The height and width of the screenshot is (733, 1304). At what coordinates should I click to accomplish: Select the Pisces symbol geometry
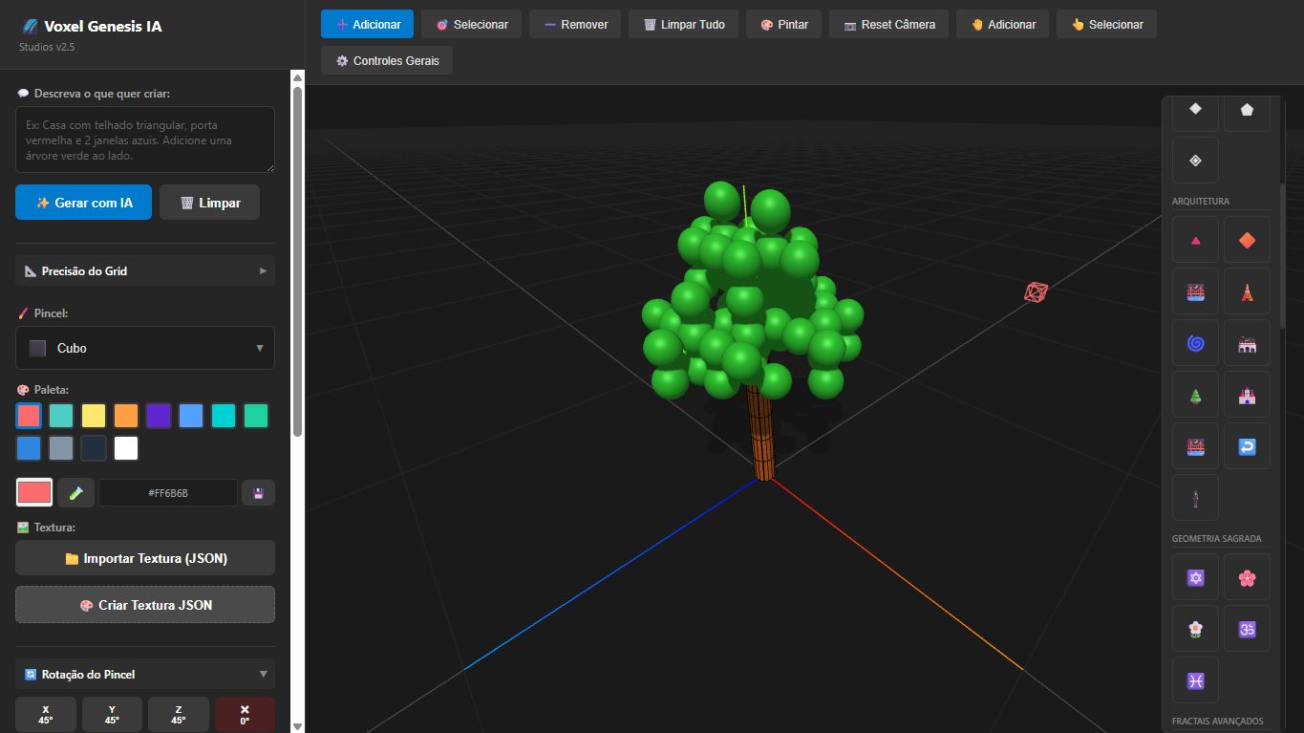click(1195, 680)
